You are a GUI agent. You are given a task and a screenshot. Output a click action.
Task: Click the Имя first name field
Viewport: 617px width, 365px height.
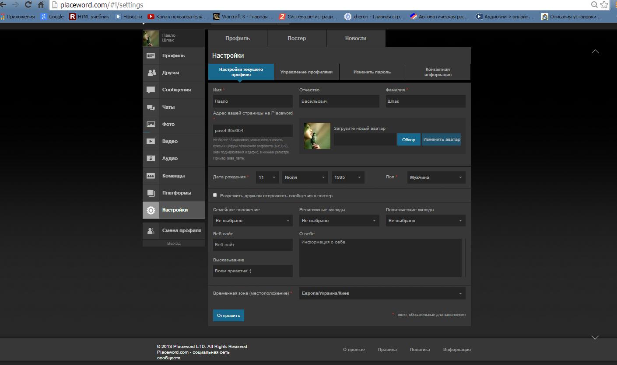[253, 101]
